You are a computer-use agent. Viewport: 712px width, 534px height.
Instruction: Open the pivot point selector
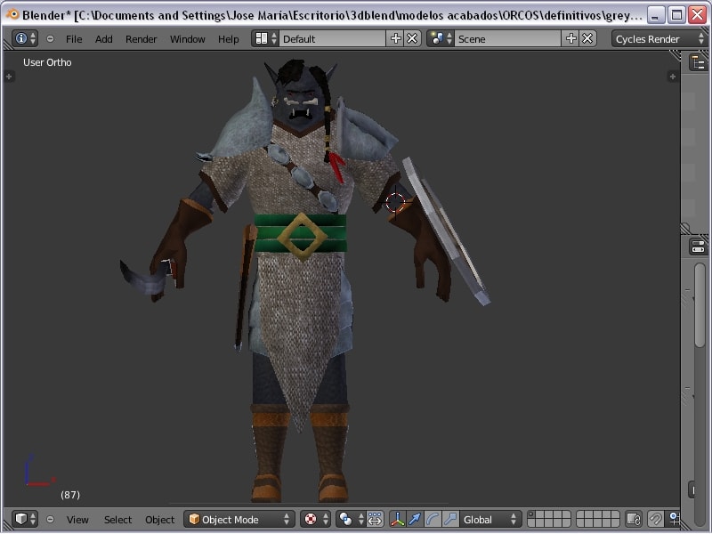click(350, 519)
